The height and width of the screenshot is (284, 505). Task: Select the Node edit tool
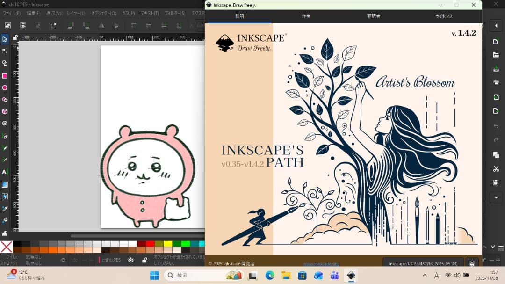[x=5, y=51]
